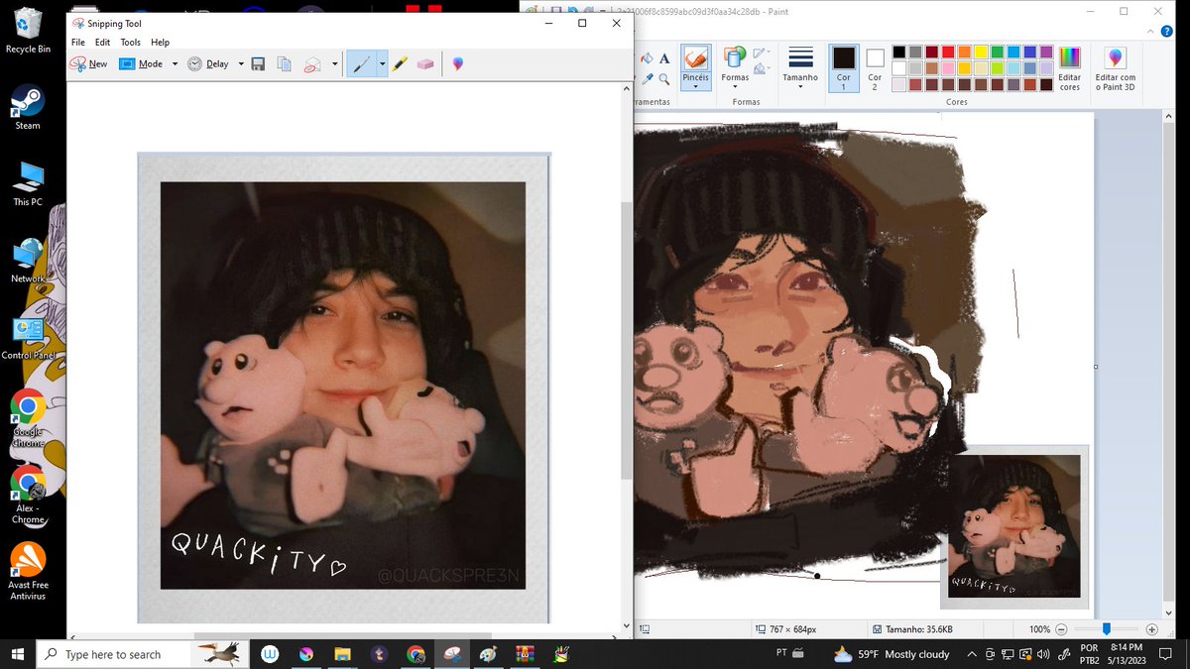Switch to Paint on the taskbar

[x=489, y=654]
